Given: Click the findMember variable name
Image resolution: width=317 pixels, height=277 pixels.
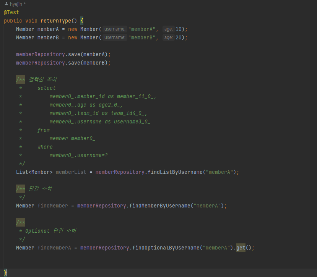Looking at the screenshot, I should pos(52,206).
